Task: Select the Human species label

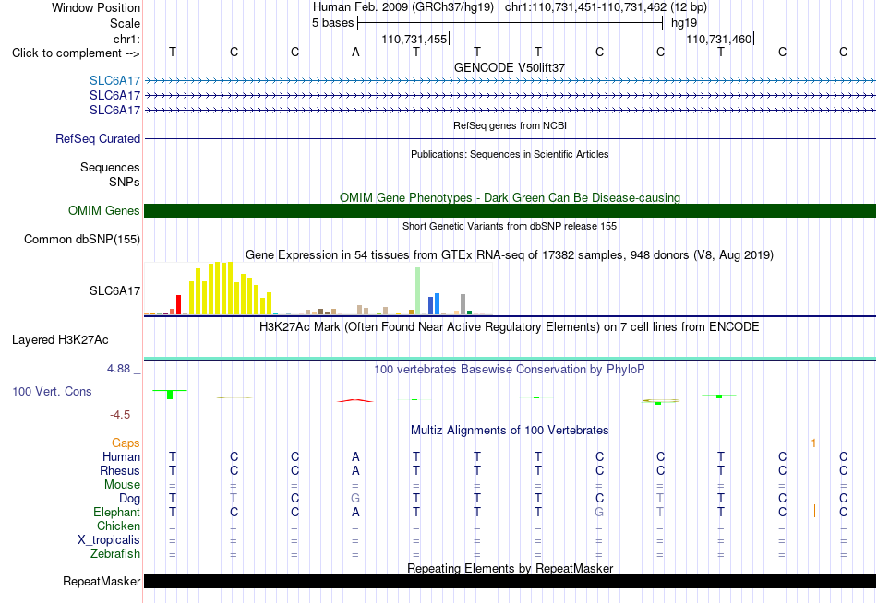Action: [x=121, y=456]
